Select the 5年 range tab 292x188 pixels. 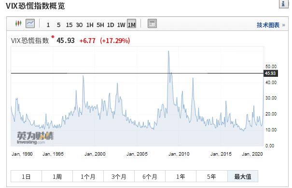pos(212,176)
